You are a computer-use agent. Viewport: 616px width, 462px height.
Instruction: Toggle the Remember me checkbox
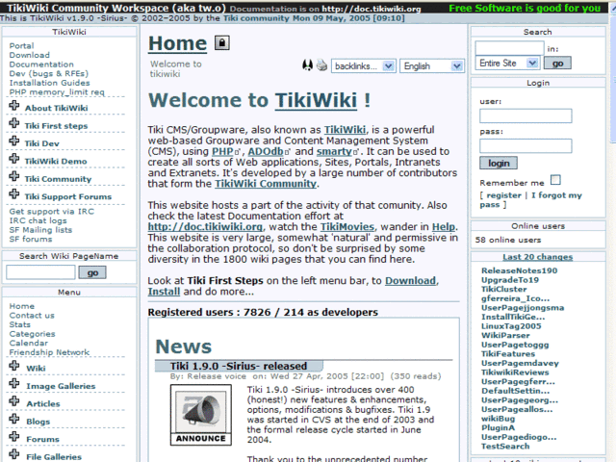click(555, 180)
